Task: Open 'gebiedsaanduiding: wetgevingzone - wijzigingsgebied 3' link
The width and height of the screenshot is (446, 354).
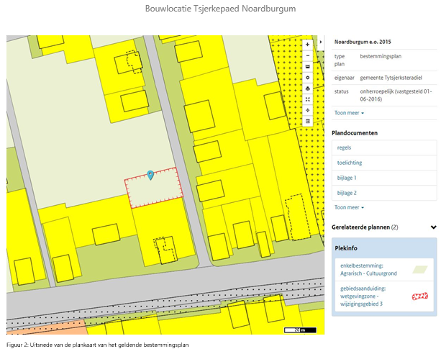Action: tap(363, 296)
